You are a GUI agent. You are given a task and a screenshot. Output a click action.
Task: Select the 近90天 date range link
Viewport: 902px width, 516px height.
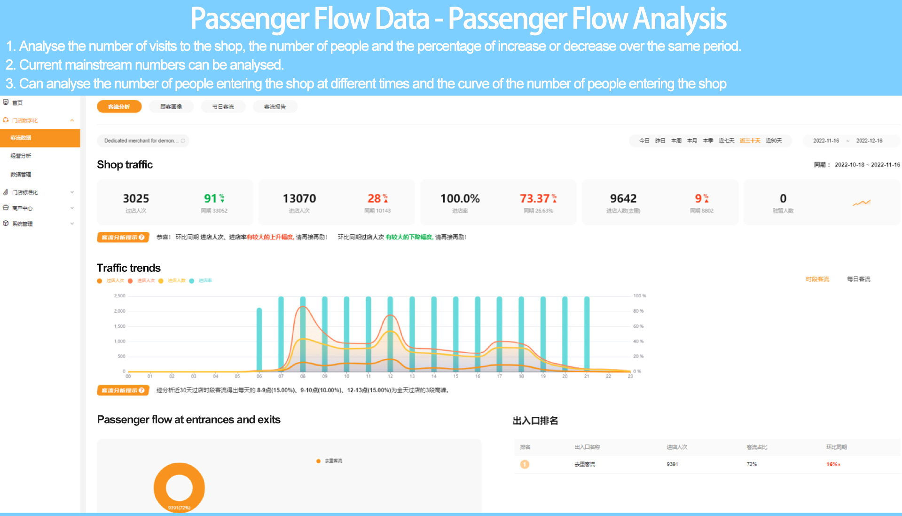pyautogui.click(x=774, y=141)
